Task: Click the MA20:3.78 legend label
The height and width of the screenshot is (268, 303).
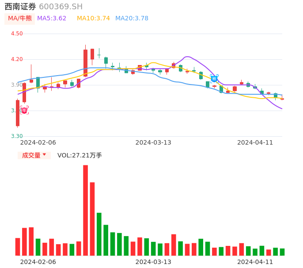Action: coord(132,19)
